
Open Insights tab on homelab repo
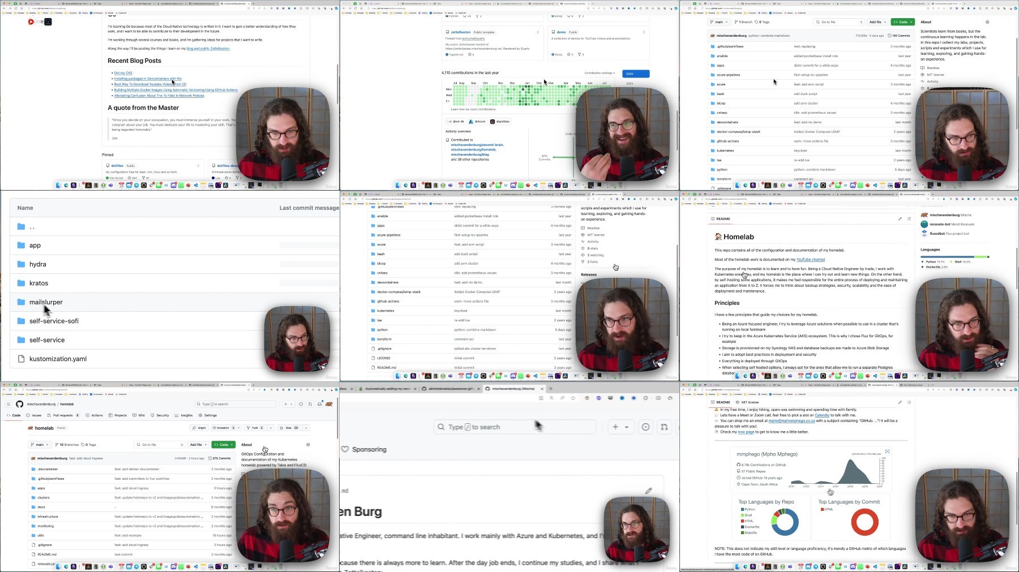[x=184, y=415]
